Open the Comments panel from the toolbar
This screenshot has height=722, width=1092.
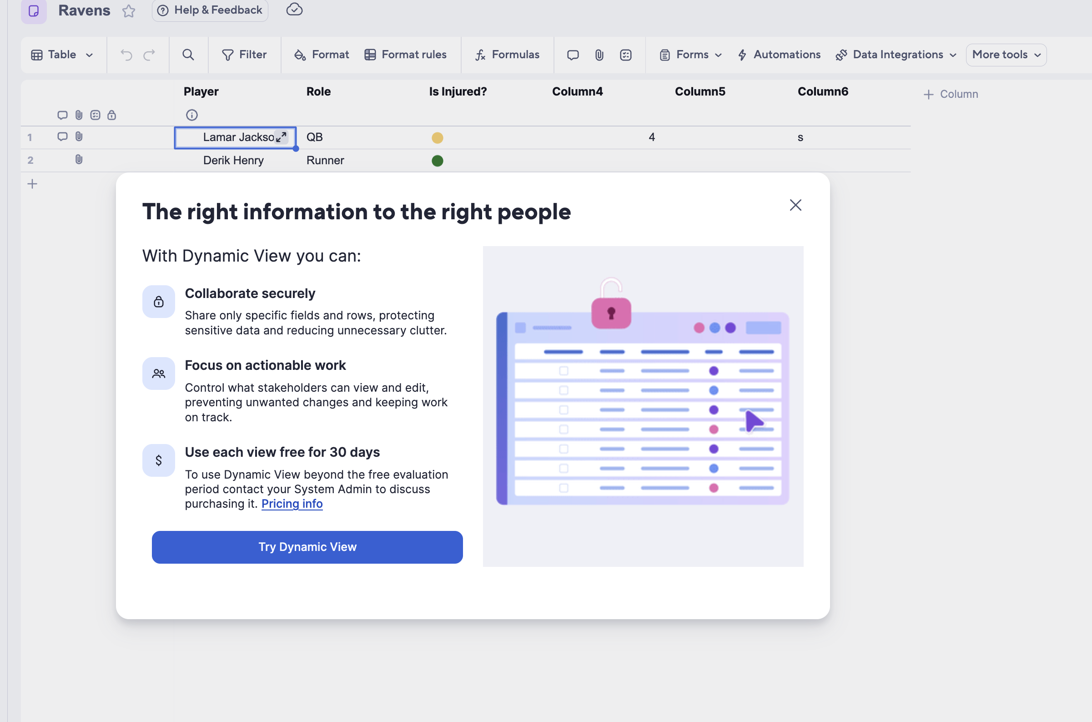[572, 55]
